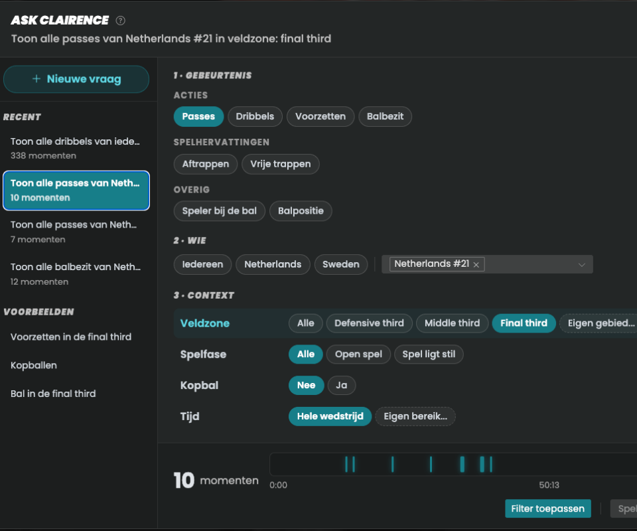Start a new question with Nieuwe vraag
This screenshot has height=531, width=637.
point(76,79)
